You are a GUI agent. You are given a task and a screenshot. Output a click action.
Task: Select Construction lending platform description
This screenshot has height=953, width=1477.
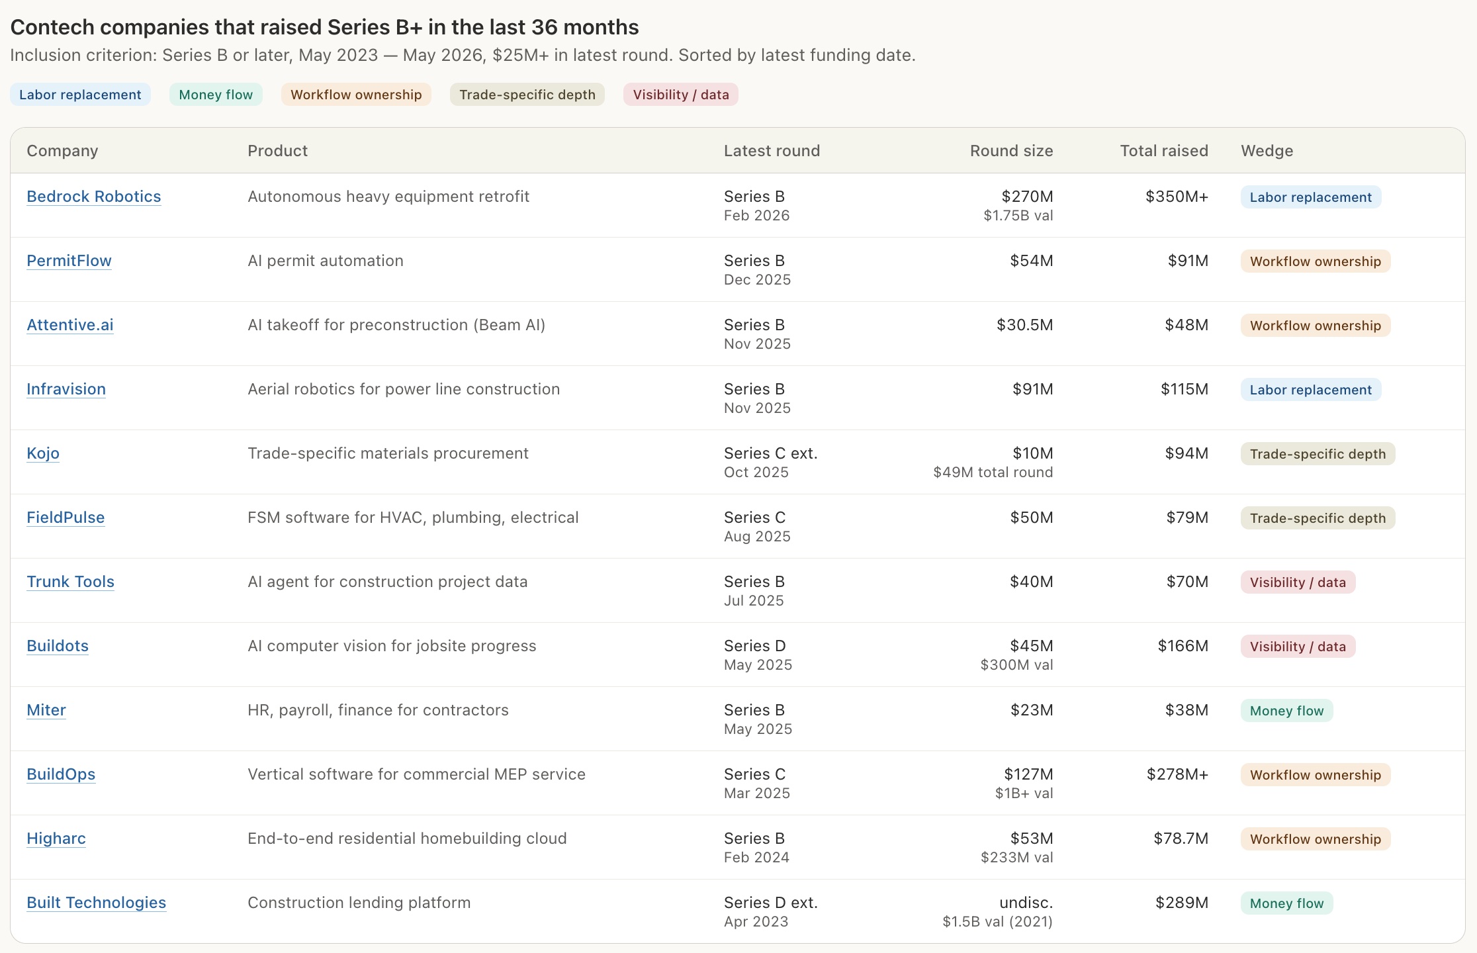point(359,903)
